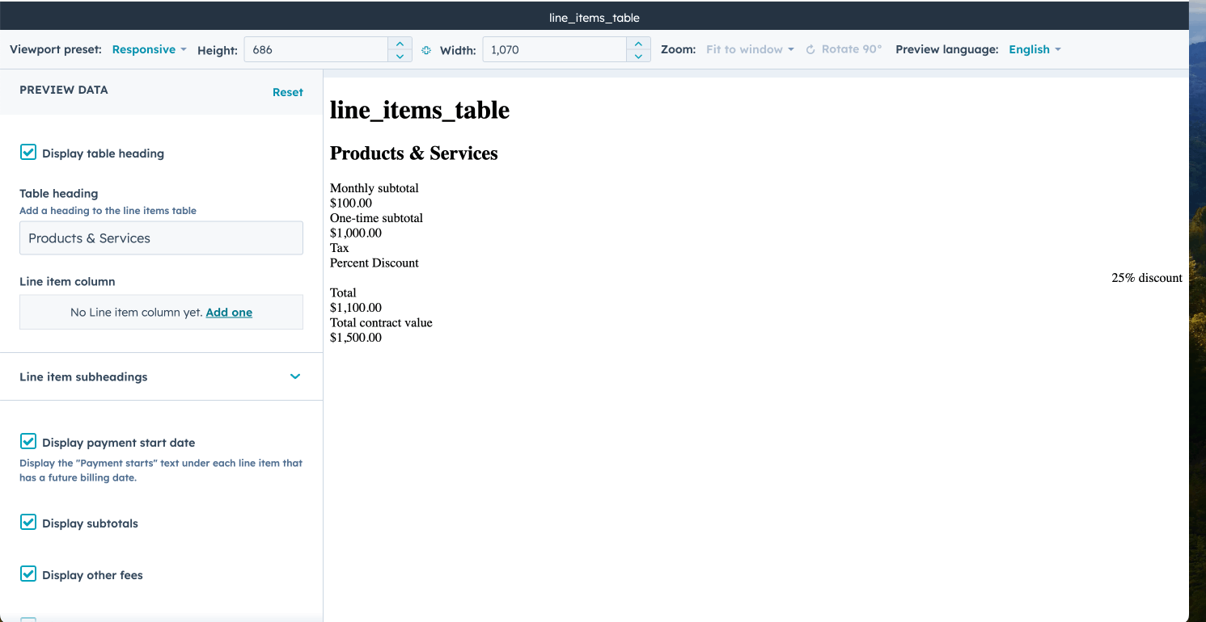Click line_items_table window title bar
1206x622 pixels.
(595, 17)
